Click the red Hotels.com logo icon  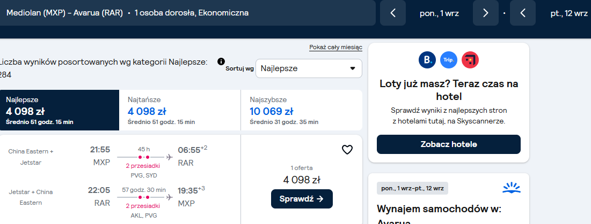coord(470,60)
